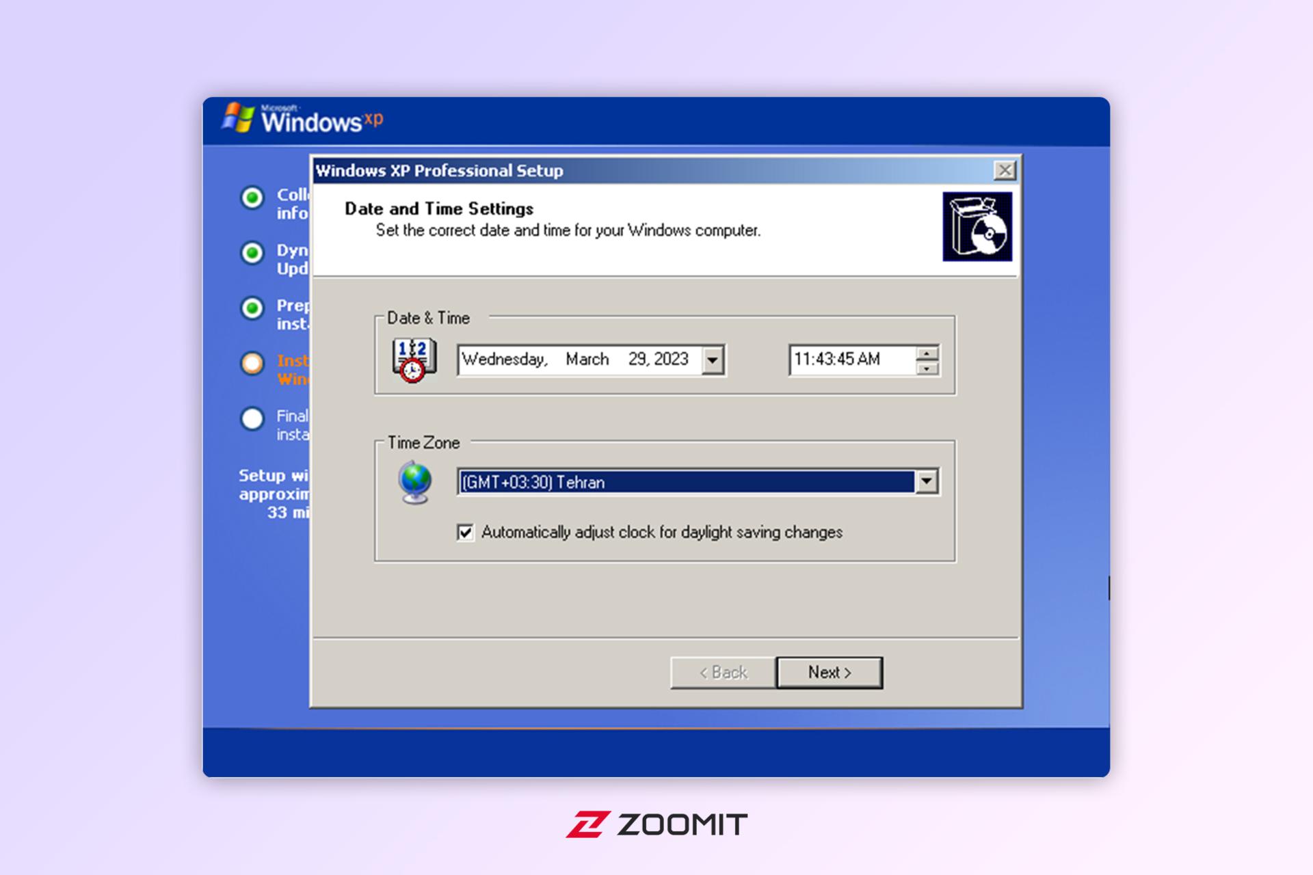Expand the Time Zone dropdown list

tap(927, 482)
